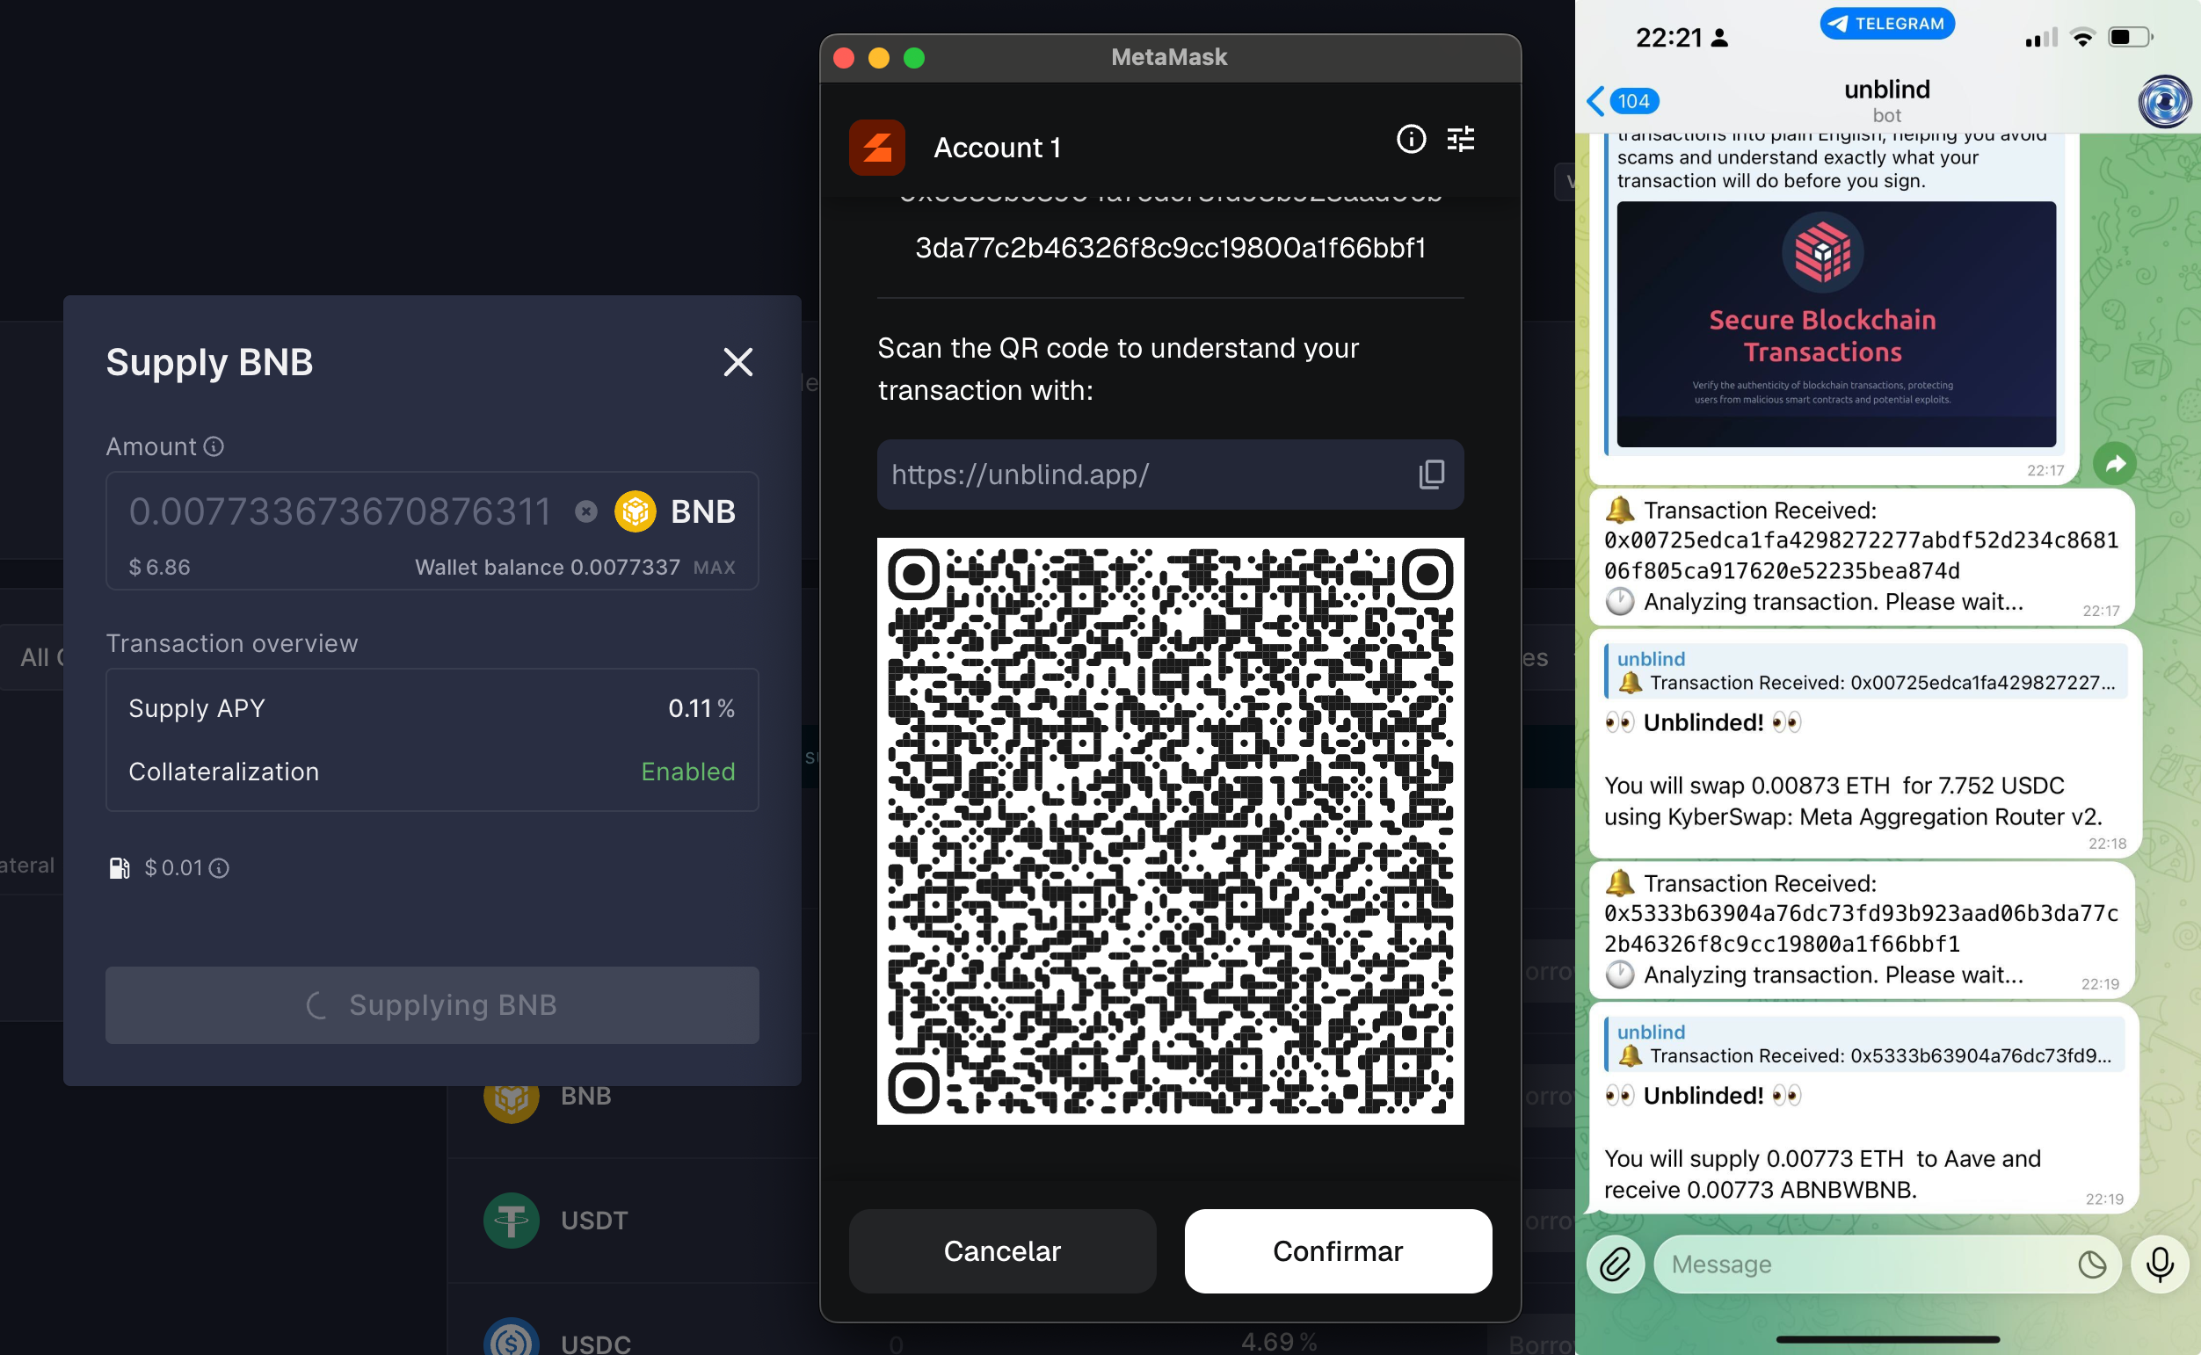This screenshot has width=2201, height=1355.
Task: Tap the Telegram attachment paperclip icon
Action: (1615, 1264)
